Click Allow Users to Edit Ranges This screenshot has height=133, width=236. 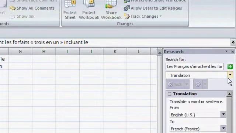[153, 8]
